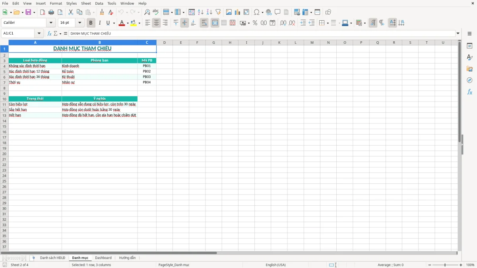Format cells as percent
Image resolution: width=477 pixels, height=268 pixels.
255,23
